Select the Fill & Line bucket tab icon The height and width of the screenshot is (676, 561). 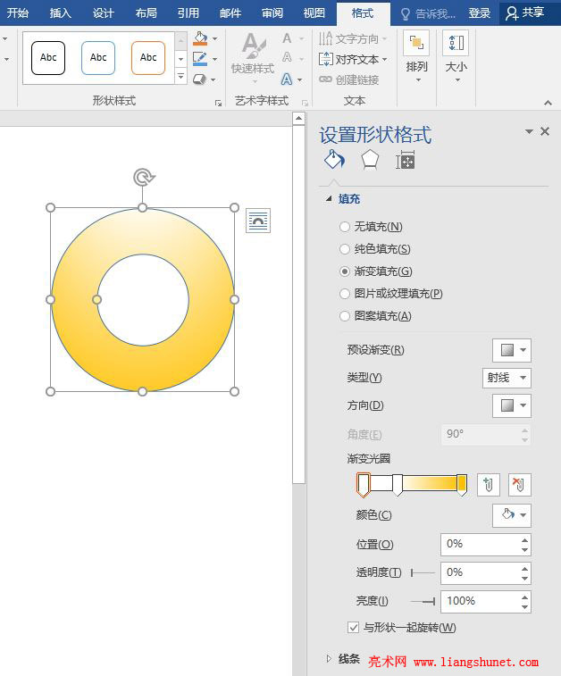[335, 160]
